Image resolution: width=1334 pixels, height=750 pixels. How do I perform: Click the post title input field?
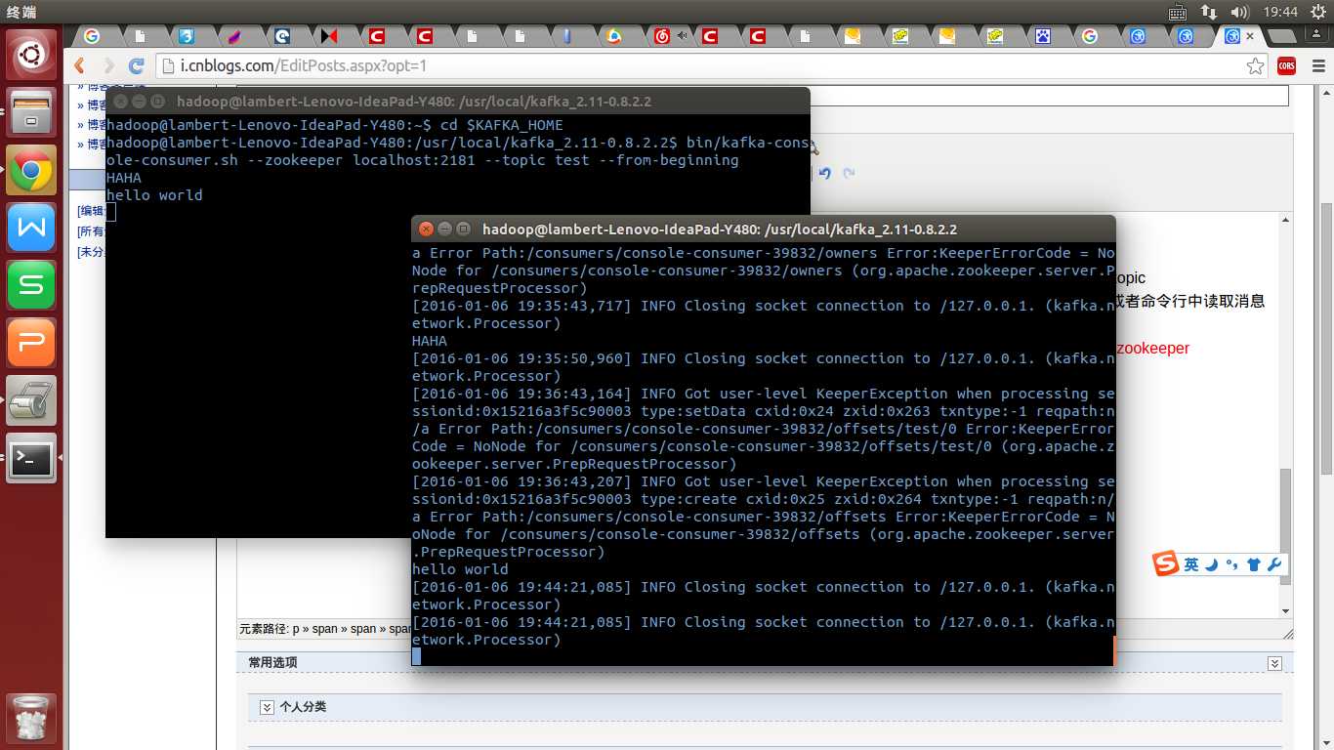coord(1050,96)
